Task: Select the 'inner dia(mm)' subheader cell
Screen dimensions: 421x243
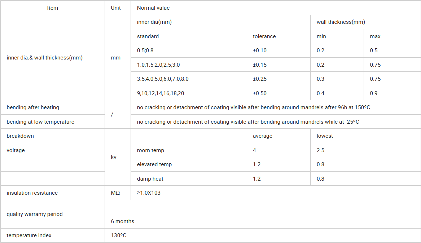Action: tap(220, 22)
